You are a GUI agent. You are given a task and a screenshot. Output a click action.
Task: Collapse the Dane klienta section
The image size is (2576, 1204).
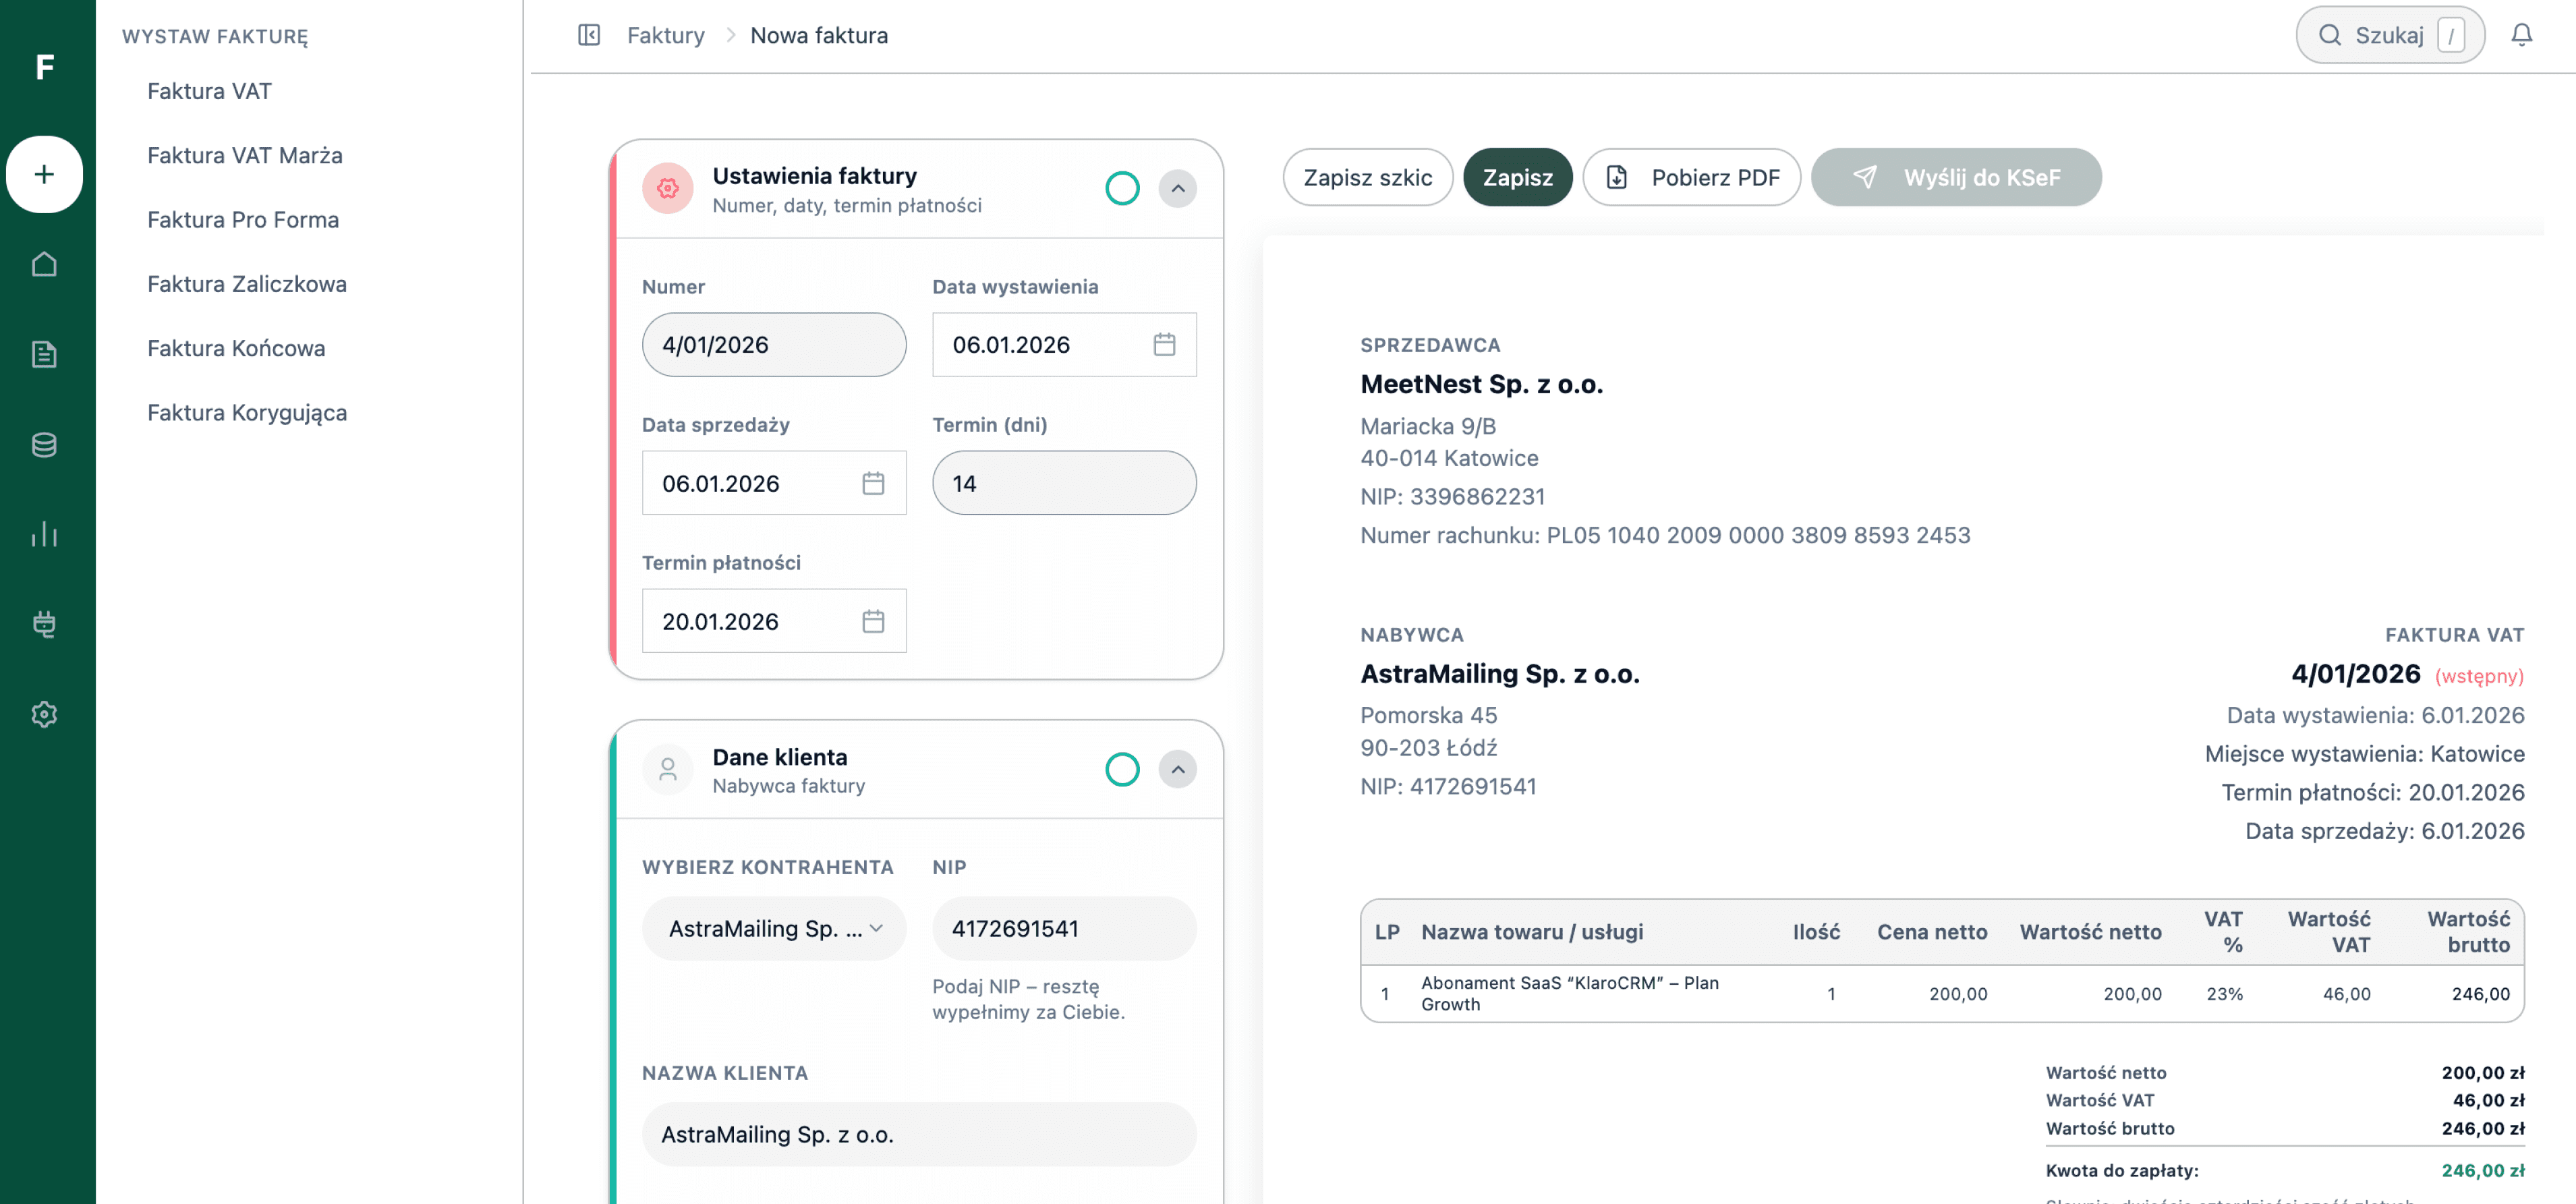pos(1178,769)
